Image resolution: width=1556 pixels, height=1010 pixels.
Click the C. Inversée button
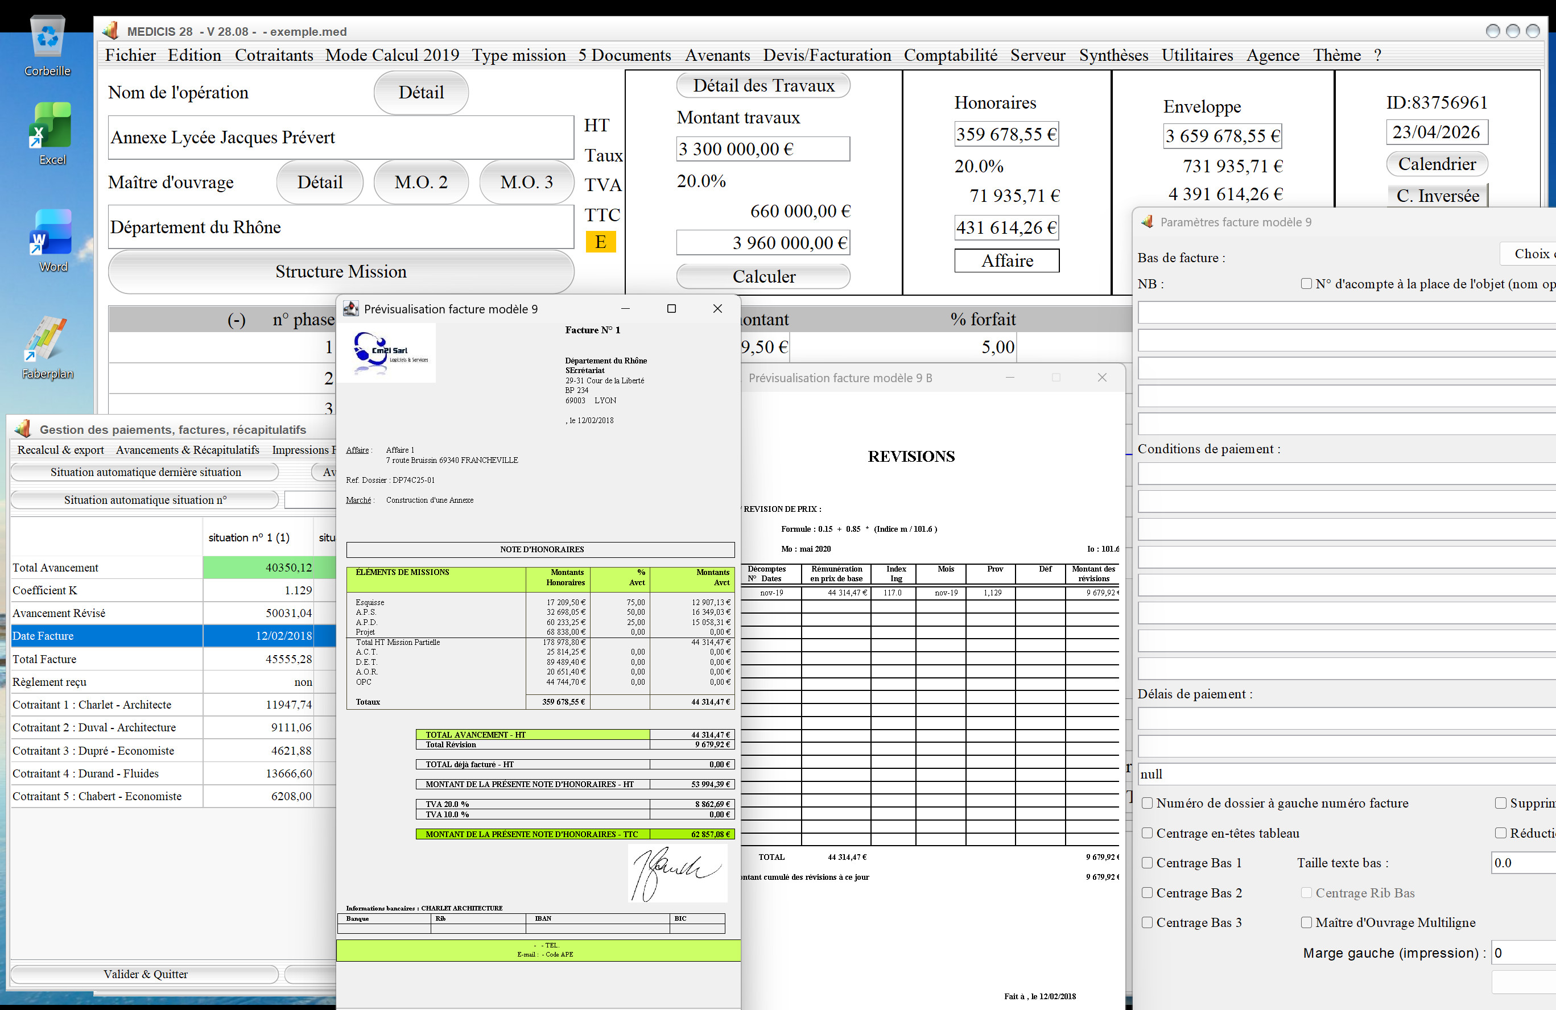[x=1437, y=196]
